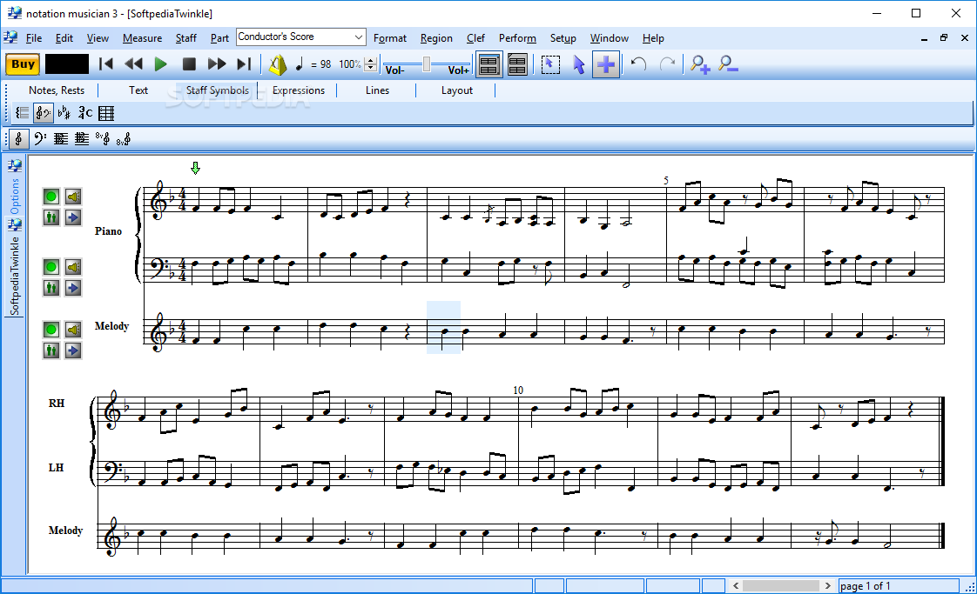Zoom out with magnifier minus icon
Viewport: 977px width, 594px height.
coord(728,64)
